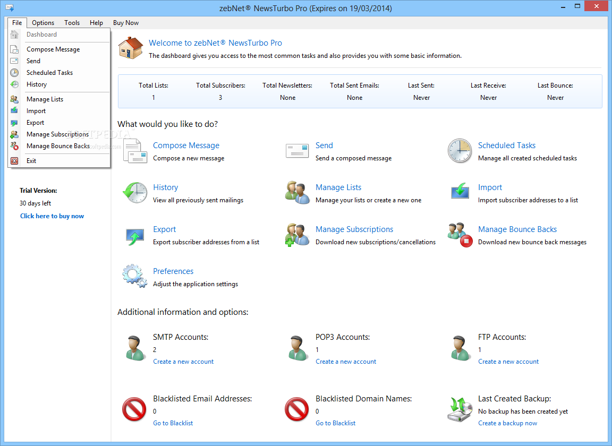This screenshot has height=446, width=612.
Task: Choose Scheduled Tasks from File menu
Action: [59, 73]
